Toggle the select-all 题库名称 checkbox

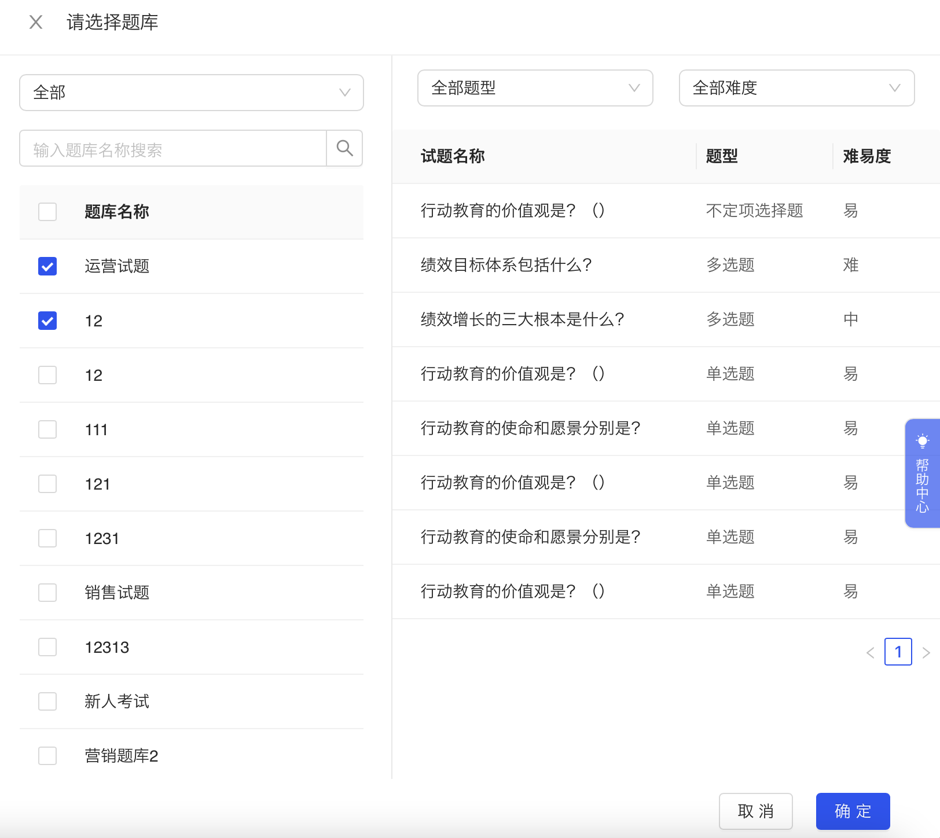pyautogui.click(x=47, y=212)
